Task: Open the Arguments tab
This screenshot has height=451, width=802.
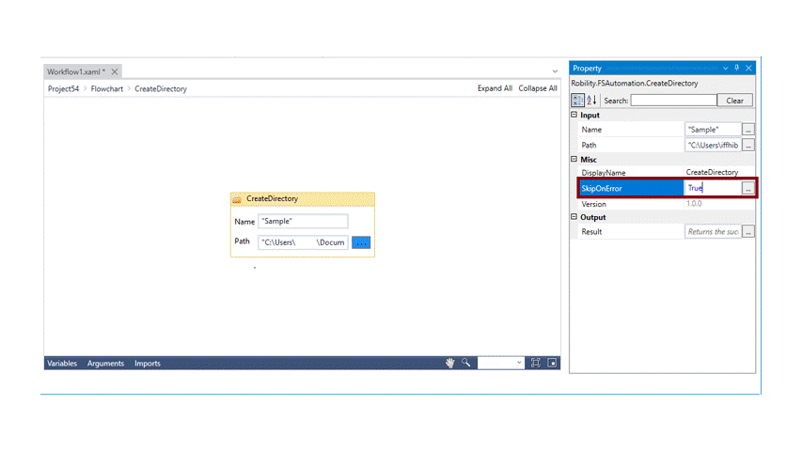Action: coord(105,364)
